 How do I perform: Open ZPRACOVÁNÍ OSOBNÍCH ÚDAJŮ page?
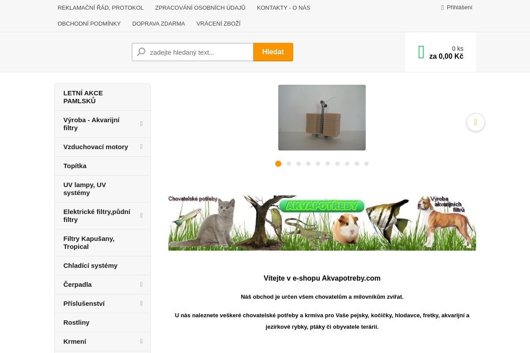point(200,8)
